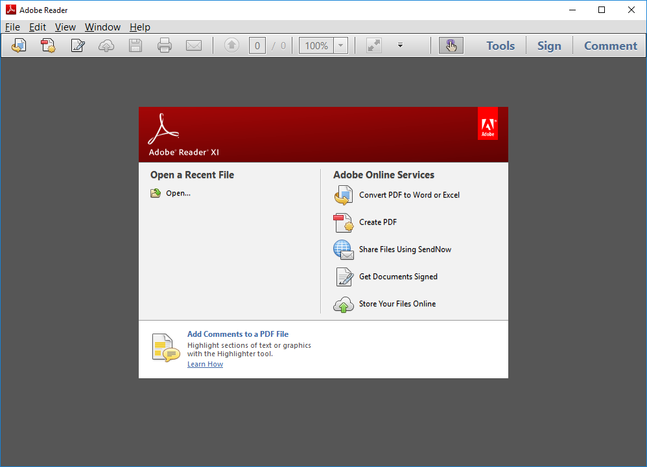Click the page number input field
This screenshot has width=647, height=467.
[x=257, y=45]
